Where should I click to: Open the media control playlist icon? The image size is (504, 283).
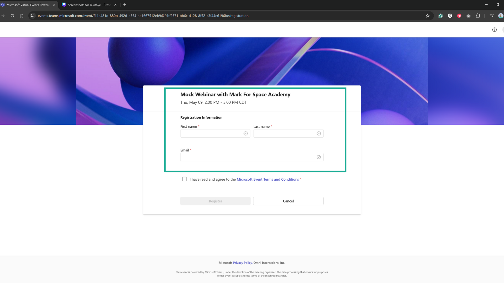pos(491,16)
